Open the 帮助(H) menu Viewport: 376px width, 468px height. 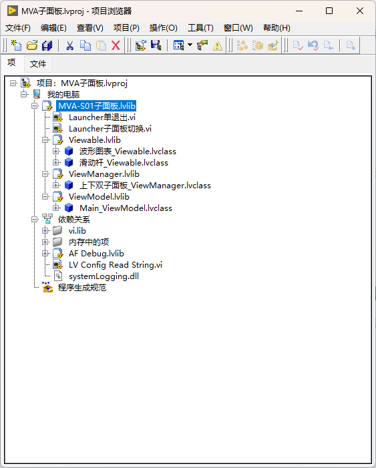click(x=276, y=28)
